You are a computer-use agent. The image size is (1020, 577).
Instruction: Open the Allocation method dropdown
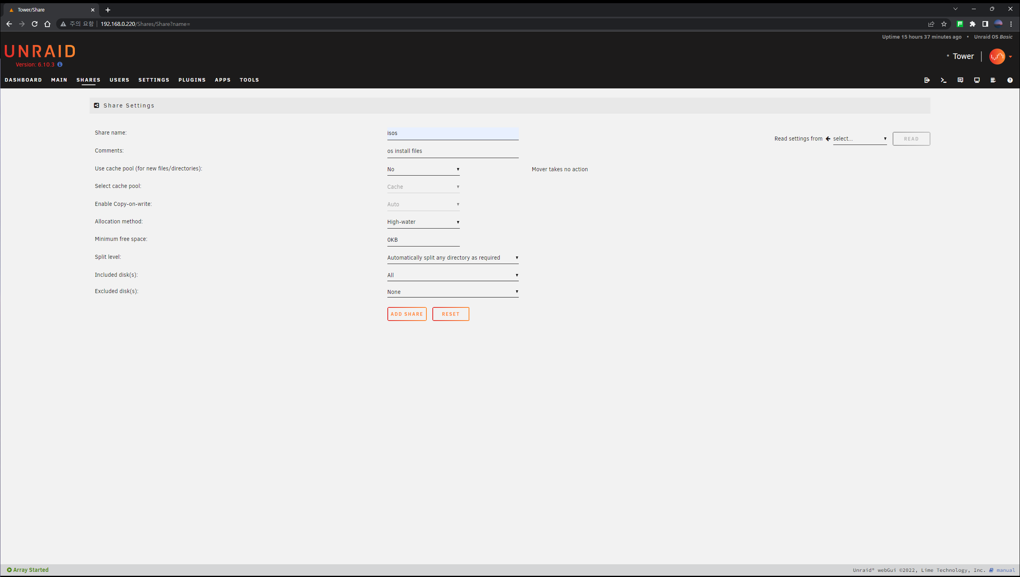point(423,222)
